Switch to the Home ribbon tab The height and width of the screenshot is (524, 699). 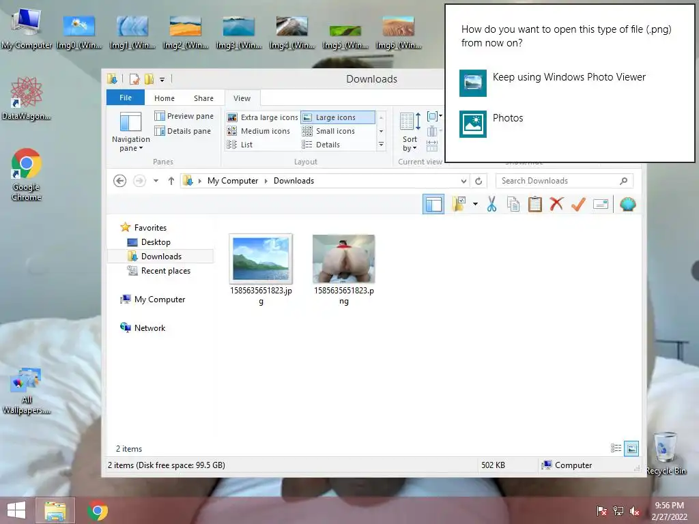click(165, 98)
